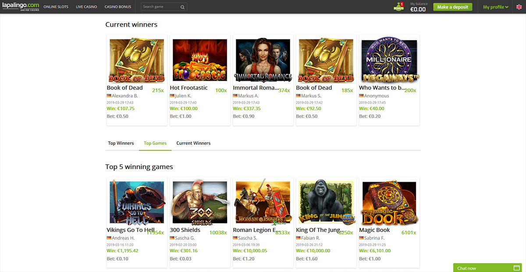Image resolution: width=526 pixels, height=272 pixels.
Task: Open Hot Frootastic game thumbnail
Action: click(200, 61)
